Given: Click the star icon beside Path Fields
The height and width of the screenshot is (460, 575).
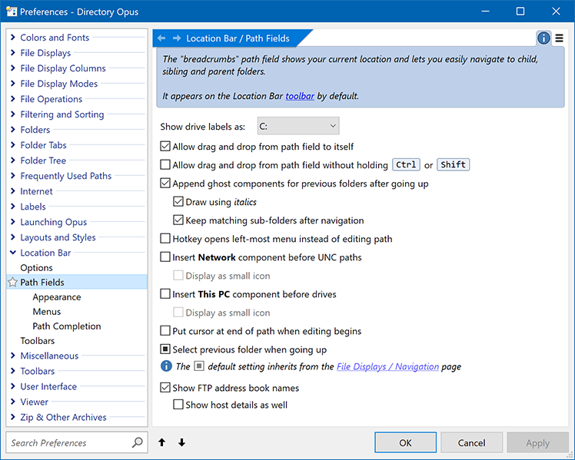Looking at the screenshot, I should [x=13, y=282].
